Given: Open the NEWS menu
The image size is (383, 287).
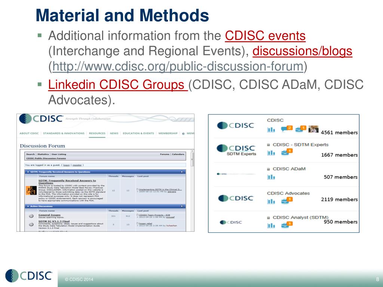Looking at the screenshot, I should (x=114, y=133).
